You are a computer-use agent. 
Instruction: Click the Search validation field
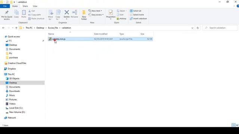coord(220,28)
